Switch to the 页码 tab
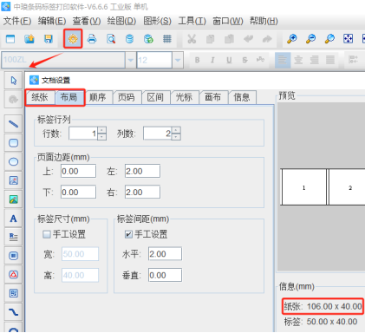Image resolution: width=365 pixels, height=333 pixels. pos(127,97)
